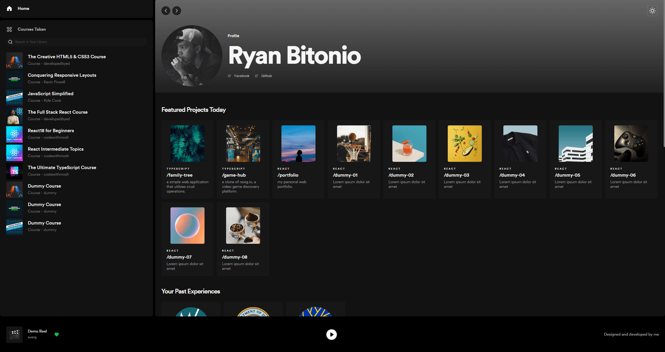
Task: Select the /portfolio React project
Action: 298,159
